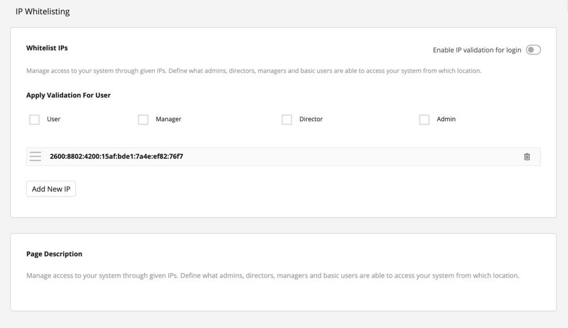Click the Whitelist IPs heading
This screenshot has width=568, height=328.
(x=47, y=48)
